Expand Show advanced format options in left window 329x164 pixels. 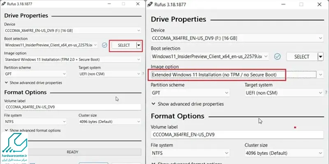33,130
